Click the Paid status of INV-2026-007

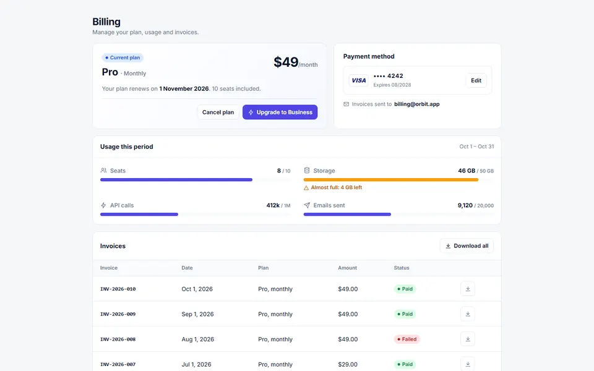(x=405, y=364)
